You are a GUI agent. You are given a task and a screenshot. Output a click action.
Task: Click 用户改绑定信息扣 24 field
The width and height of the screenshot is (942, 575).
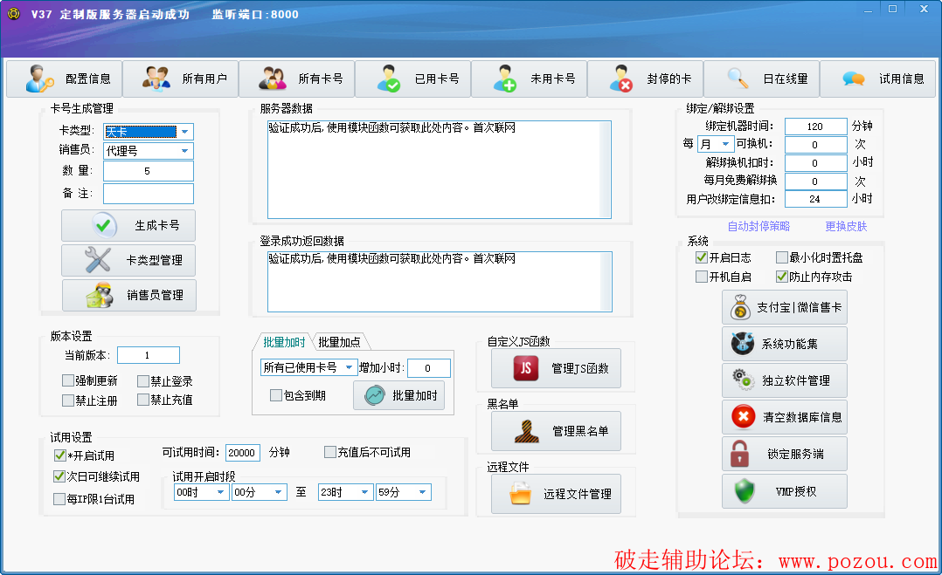[x=816, y=199]
